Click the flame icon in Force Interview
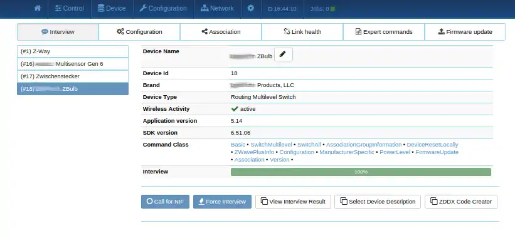The height and width of the screenshot is (238, 515). [201, 201]
